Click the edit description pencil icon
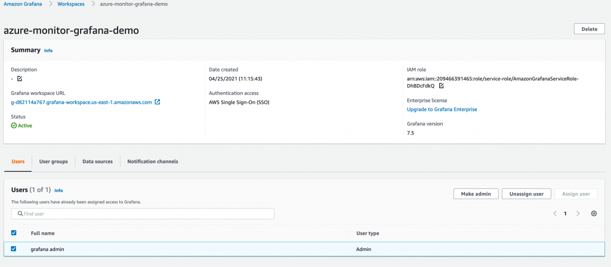This screenshot has width=611, height=267. [x=20, y=79]
